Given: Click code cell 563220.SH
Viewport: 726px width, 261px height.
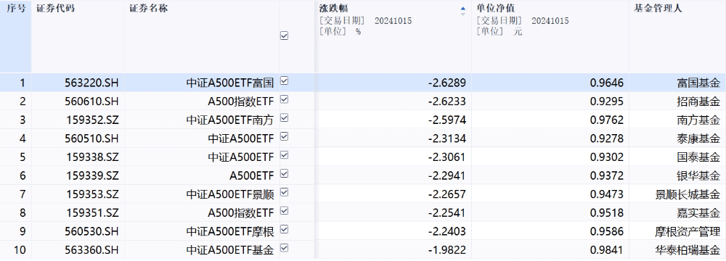Looking at the screenshot, I should (x=92, y=83).
